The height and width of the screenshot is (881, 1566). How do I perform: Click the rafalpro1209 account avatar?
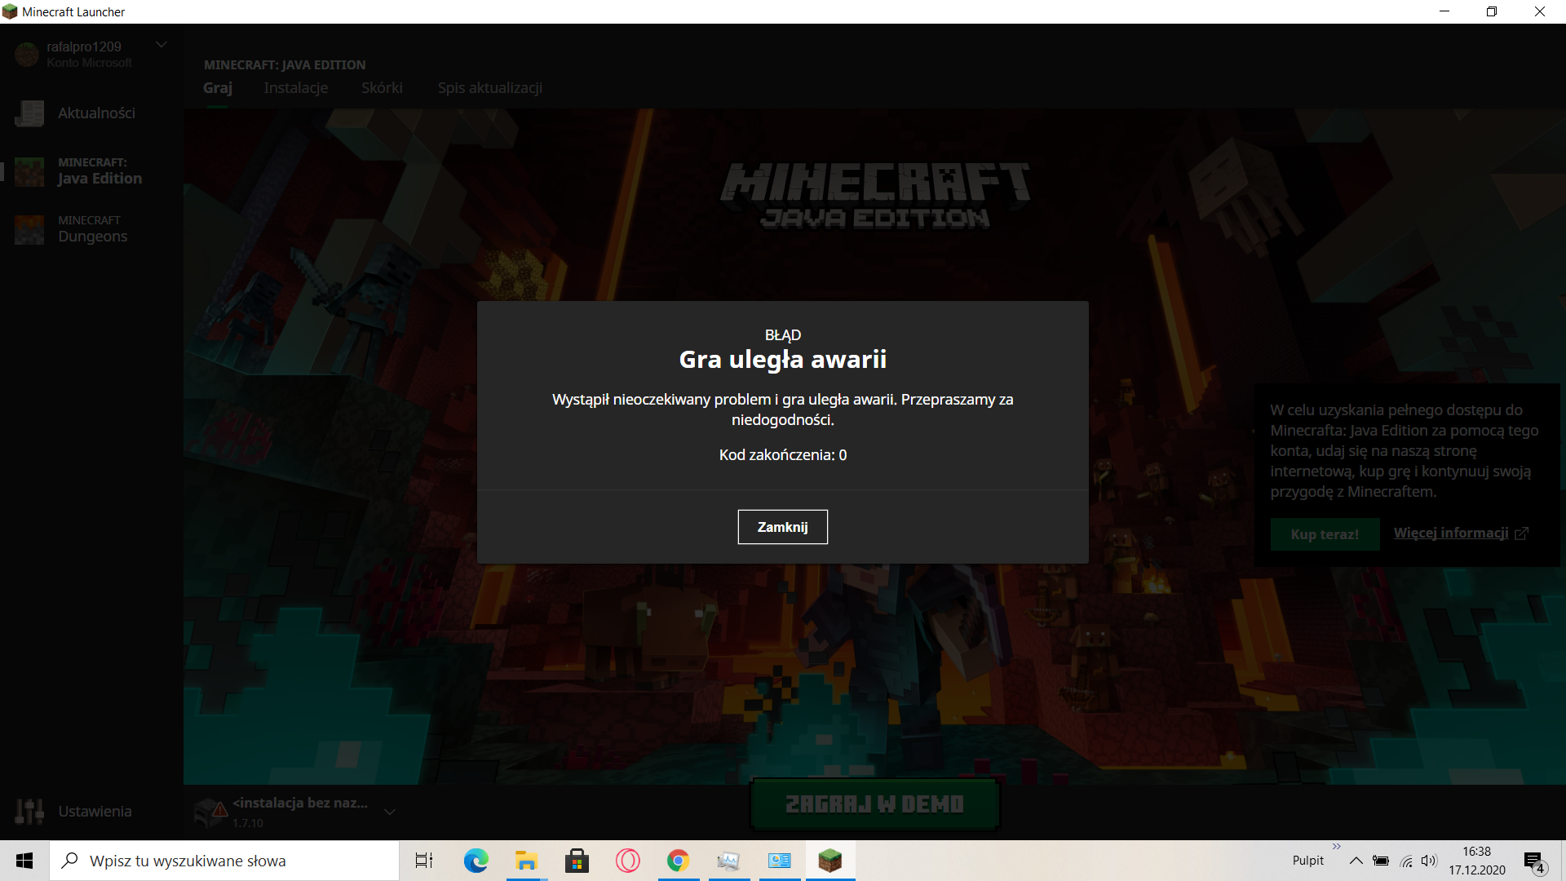pos(27,54)
